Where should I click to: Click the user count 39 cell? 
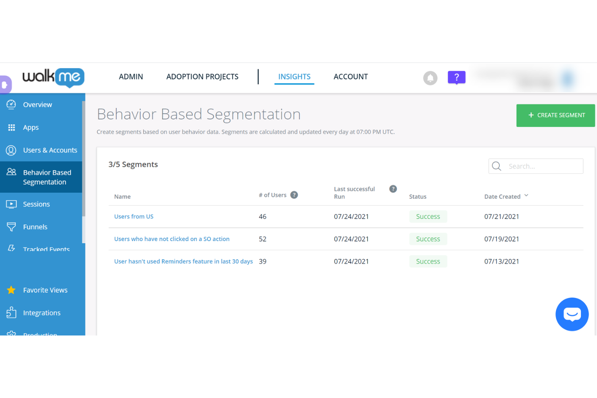tap(263, 261)
